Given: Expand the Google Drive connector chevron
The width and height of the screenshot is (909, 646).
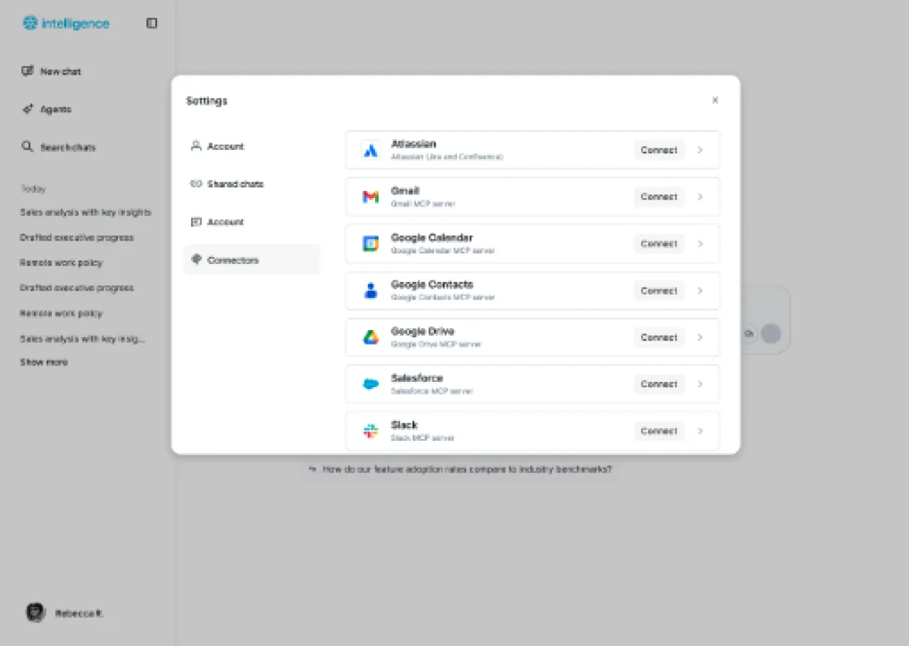Looking at the screenshot, I should pos(700,338).
